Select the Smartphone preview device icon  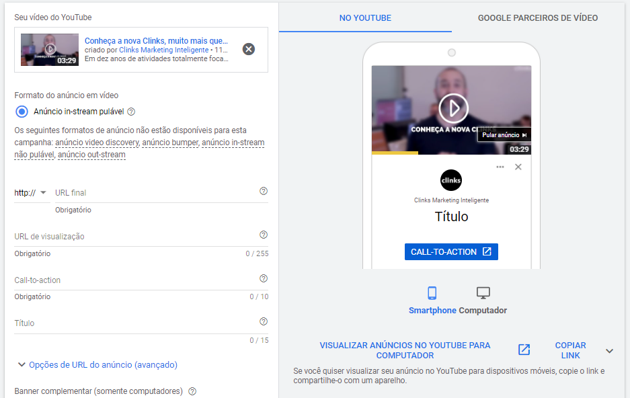[432, 292]
